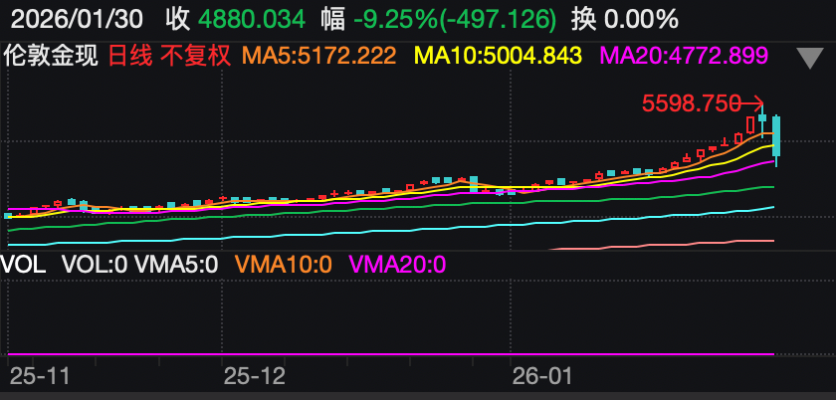
Task: Toggle the MA5 indicator label
Action: point(318,56)
